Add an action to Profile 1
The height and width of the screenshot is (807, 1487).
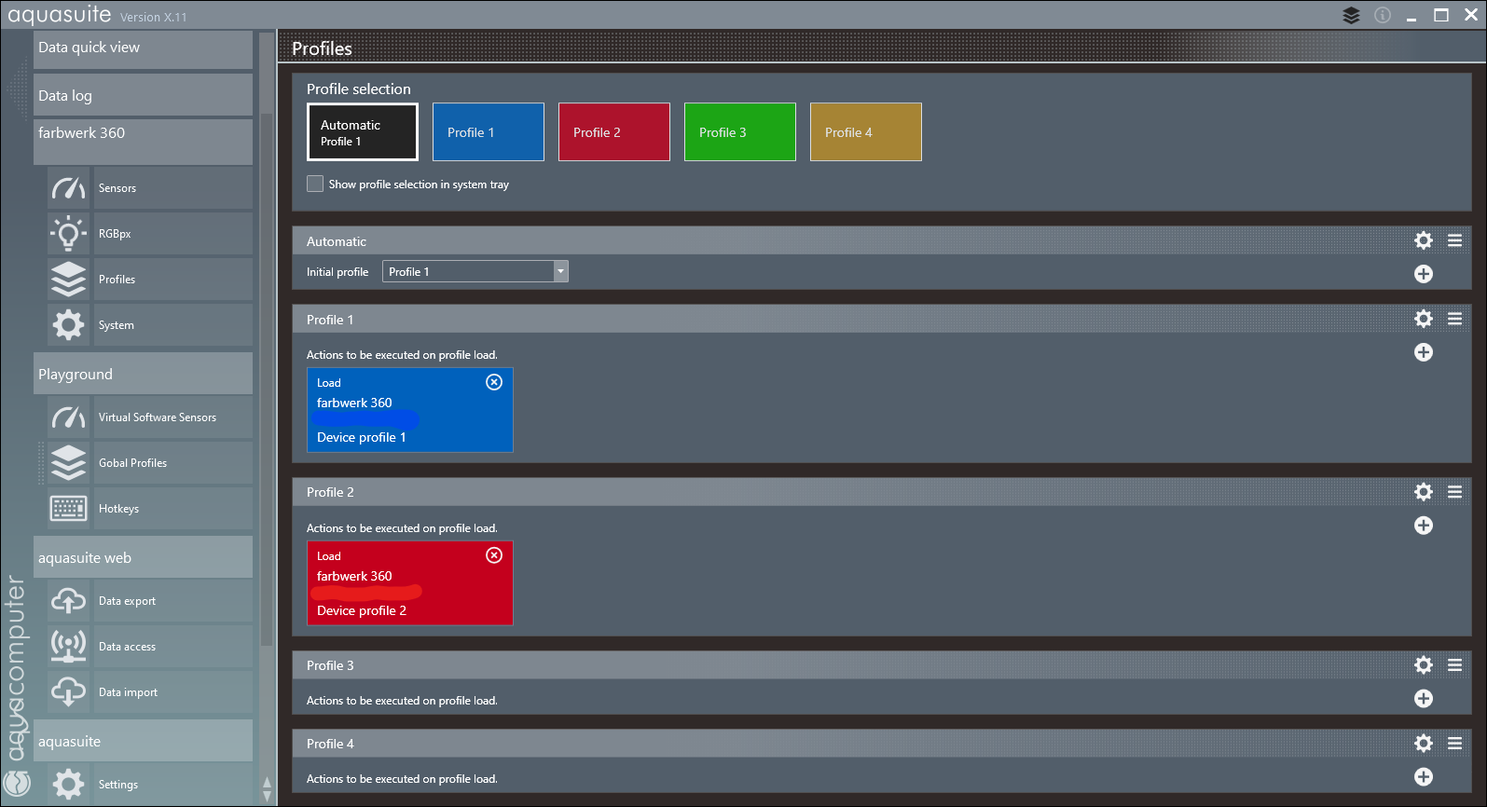point(1424,352)
